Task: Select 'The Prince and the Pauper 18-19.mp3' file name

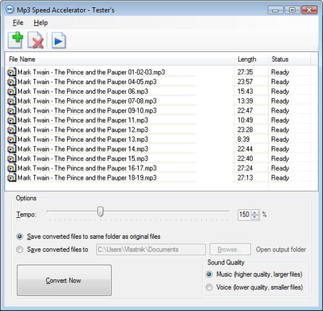Action: click(x=87, y=178)
